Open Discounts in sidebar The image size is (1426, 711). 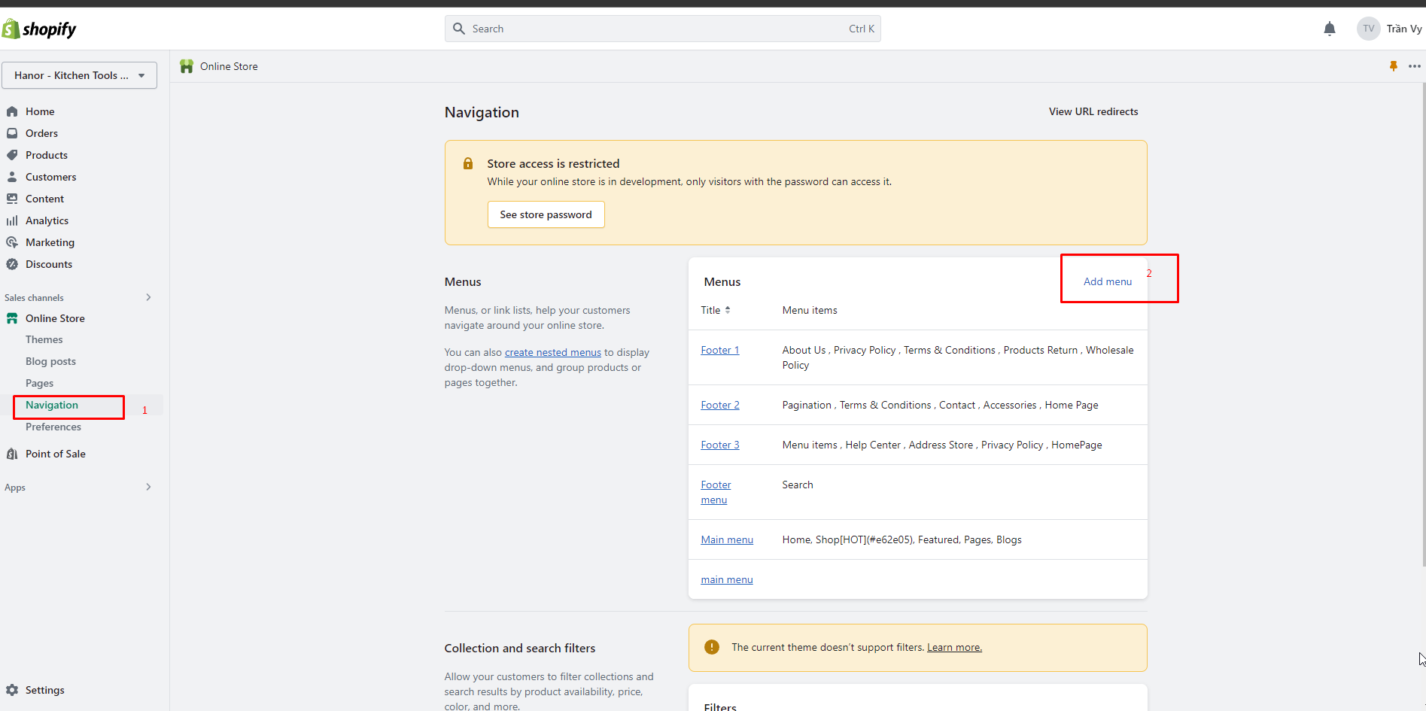[x=49, y=264]
